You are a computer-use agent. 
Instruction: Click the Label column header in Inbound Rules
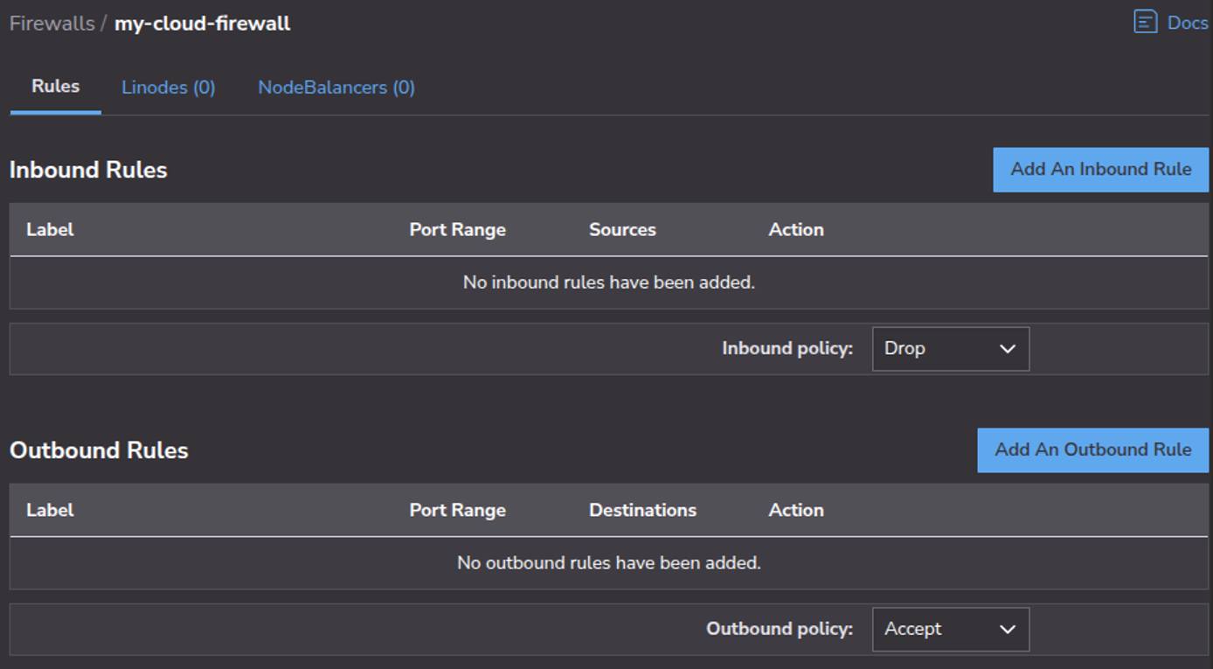[x=50, y=229]
